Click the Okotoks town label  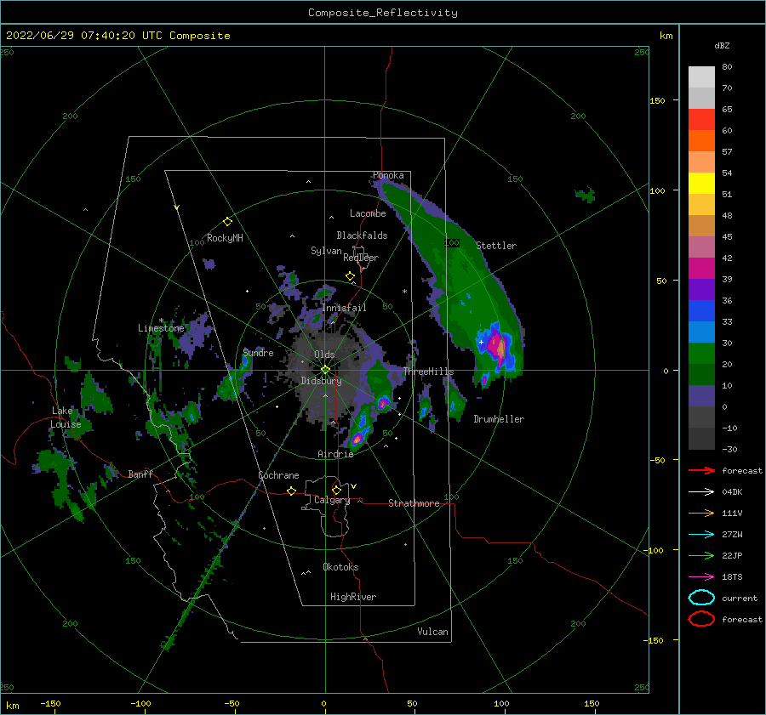(x=340, y=567)
